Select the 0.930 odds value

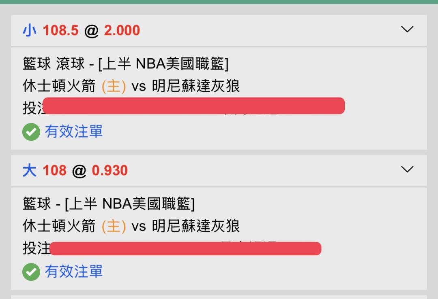(x=109, y=170)
